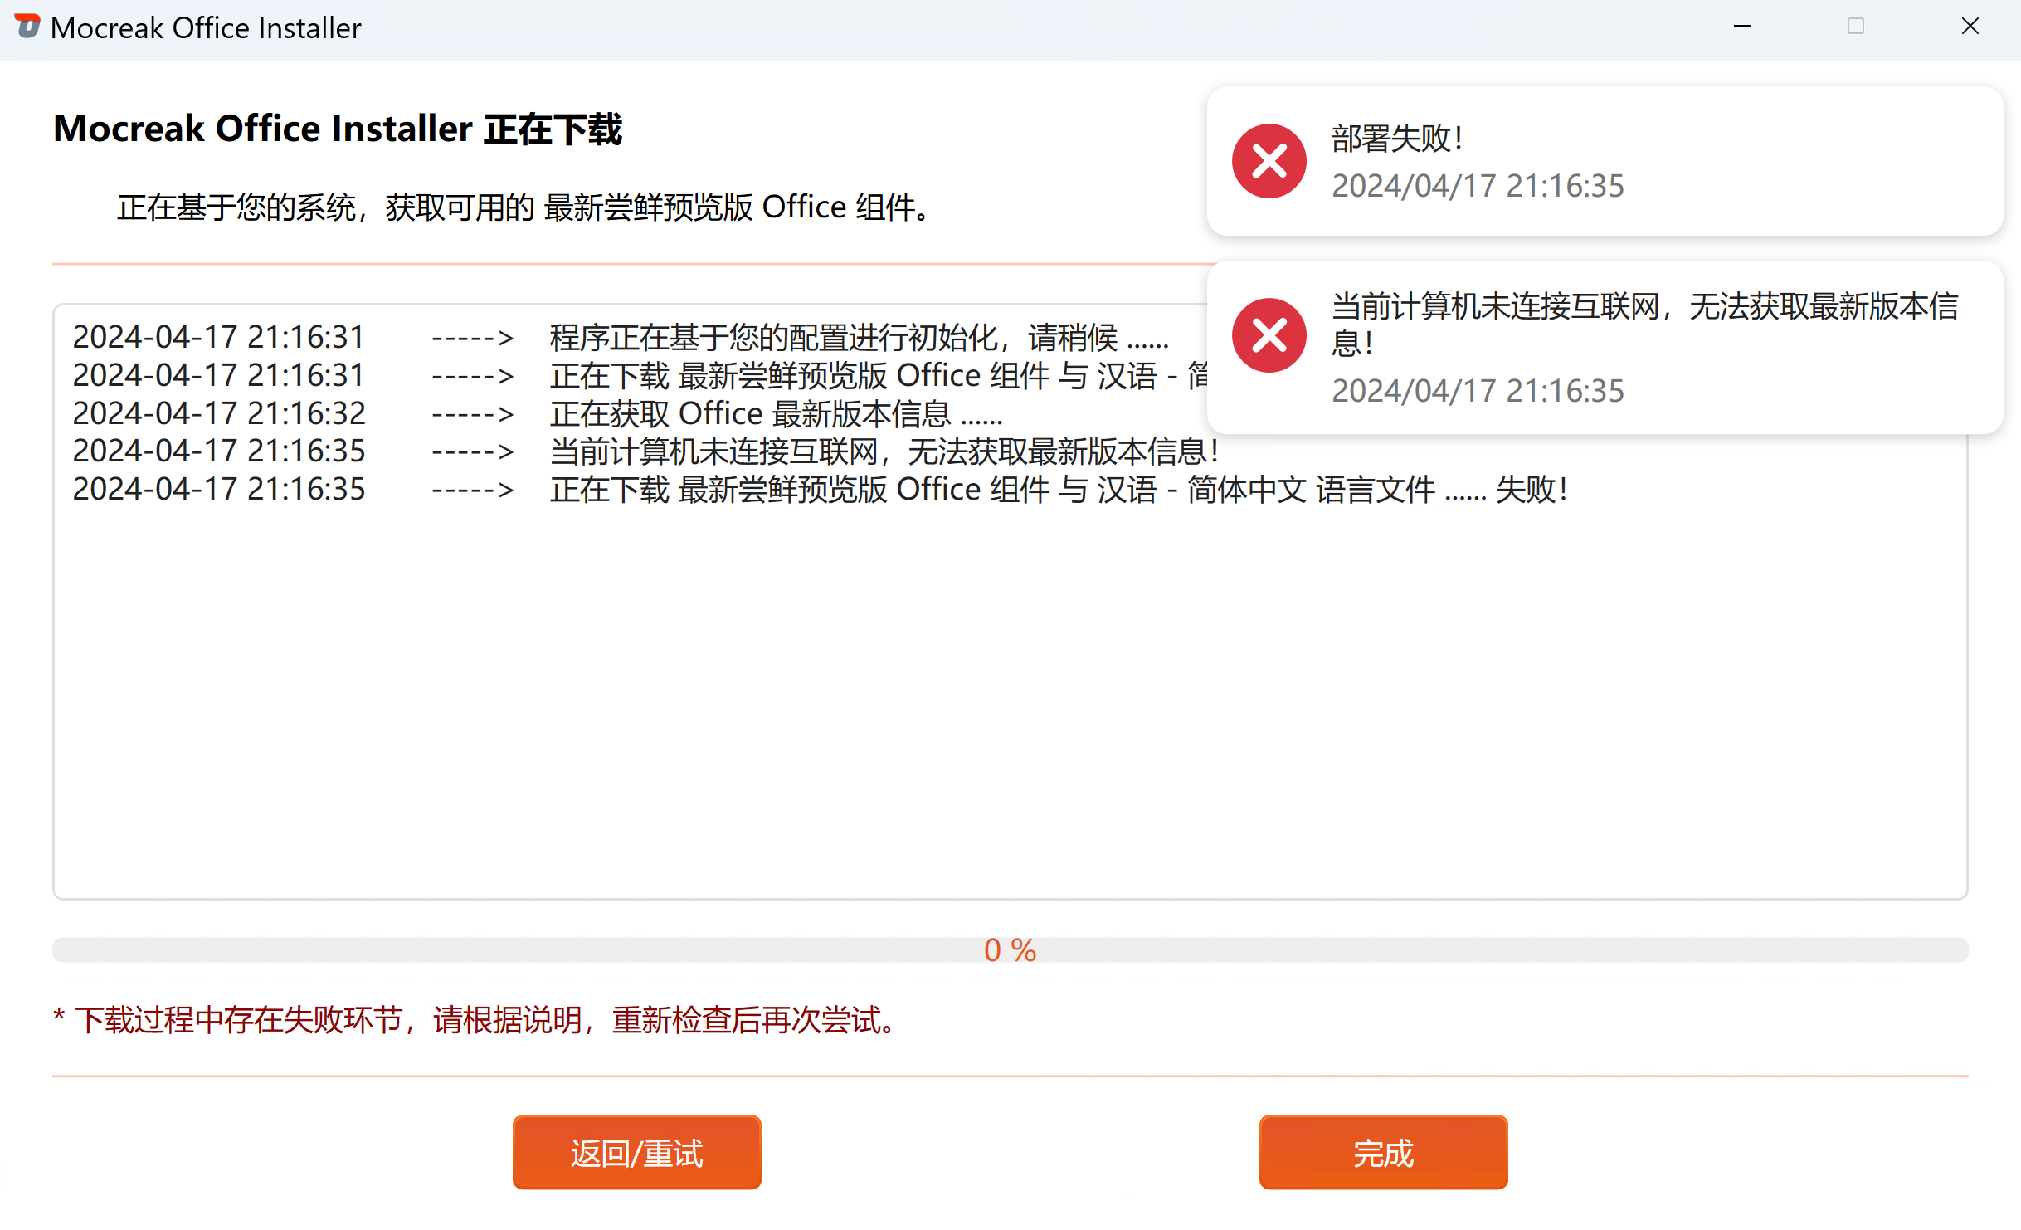The image size is (2021, 1230).
Task: Click log line 正在获取 Office 最新版本信息
Action: pyautogui.click(x=775, y=413)
